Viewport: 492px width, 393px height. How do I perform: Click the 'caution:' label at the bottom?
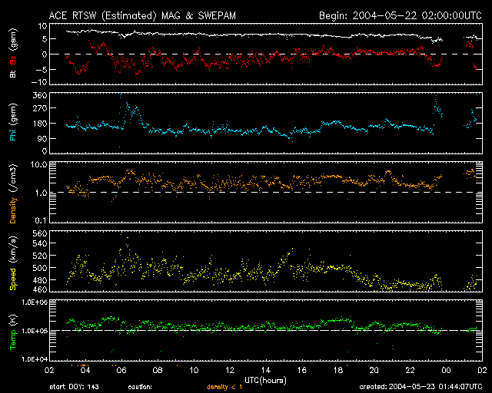pyautogui.click(x=140, y=387)
